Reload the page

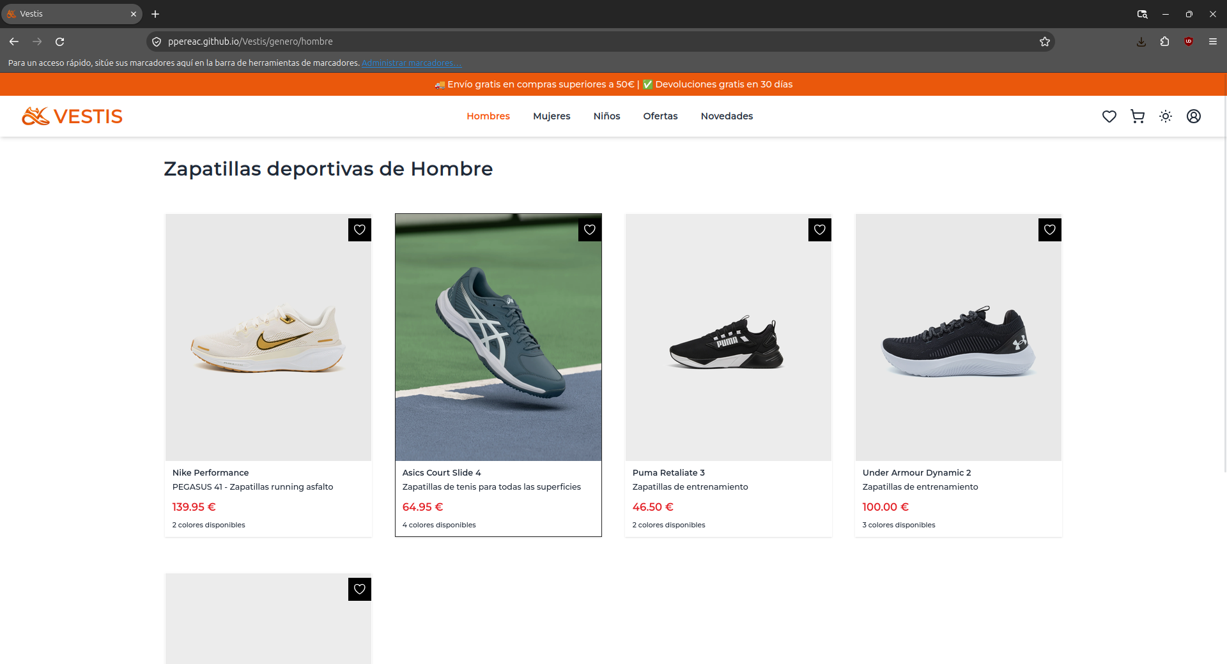[60, 41]
